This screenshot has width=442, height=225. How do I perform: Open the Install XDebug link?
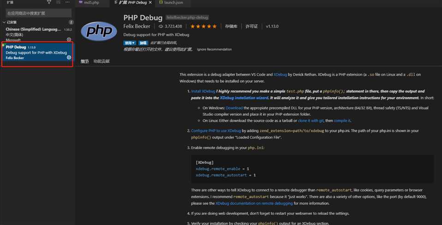pyautogui.click(x=203, y=91)
